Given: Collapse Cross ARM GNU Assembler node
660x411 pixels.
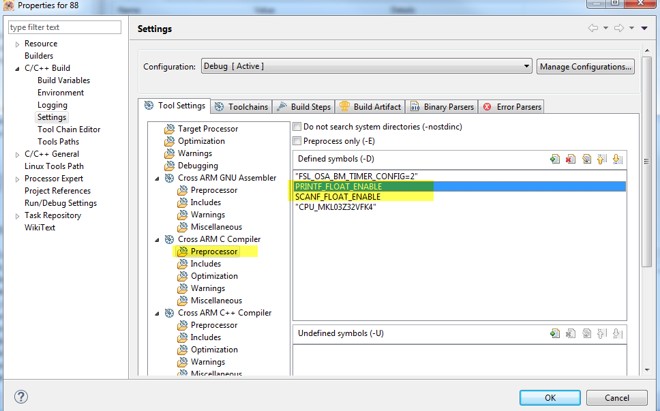Looking at the screenshot, I should coord(157,179).
